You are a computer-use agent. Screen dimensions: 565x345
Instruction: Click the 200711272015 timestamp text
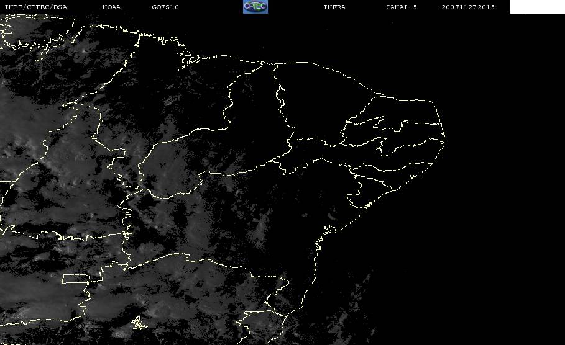tap(468, 7)
